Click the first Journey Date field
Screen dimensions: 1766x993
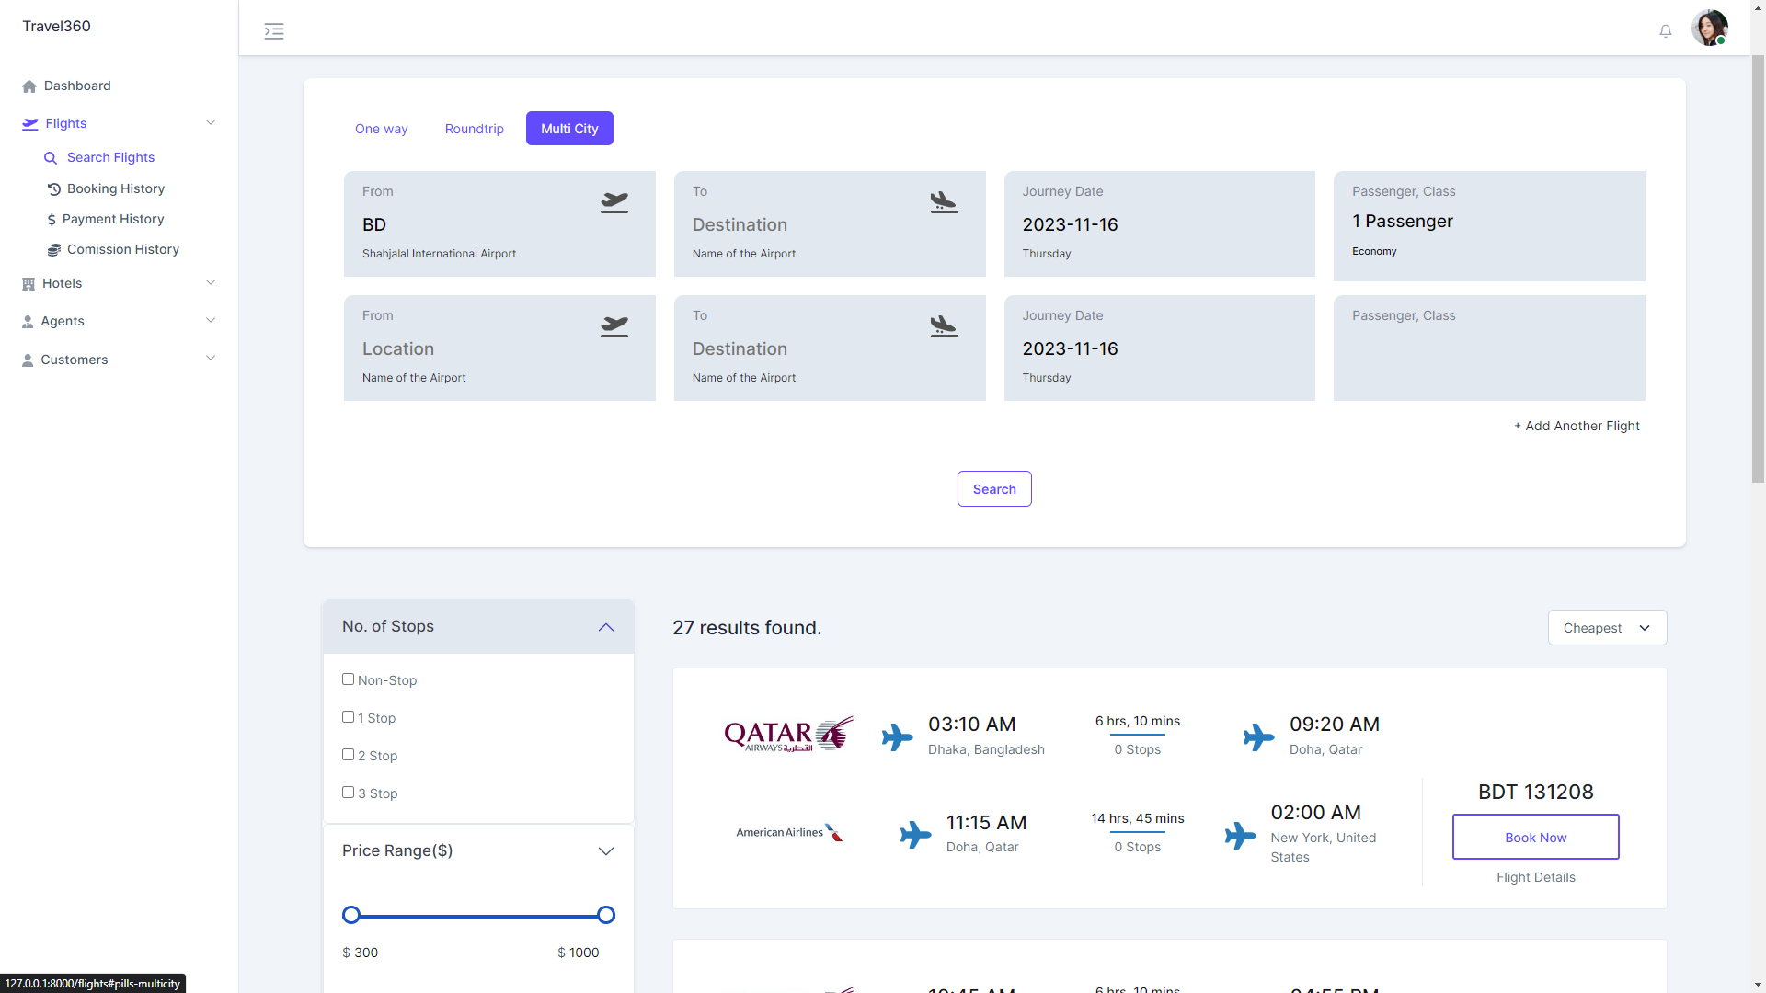1159,223
